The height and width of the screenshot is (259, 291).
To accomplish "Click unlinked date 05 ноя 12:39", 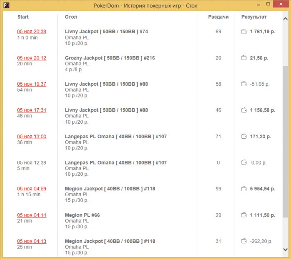I will (32, 162).
